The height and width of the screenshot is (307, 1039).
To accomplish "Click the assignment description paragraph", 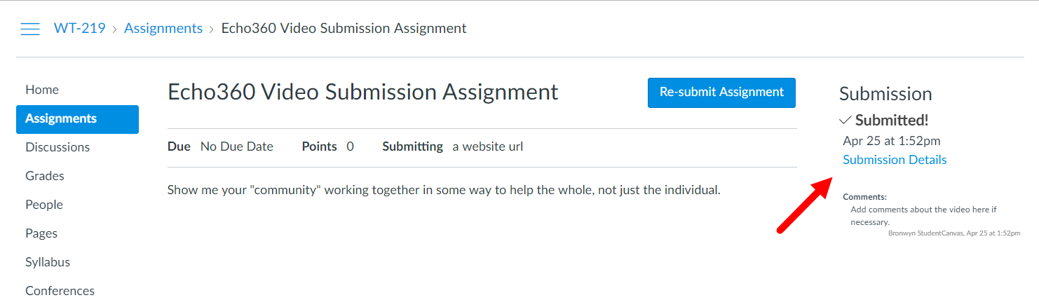I will coord(444,190).
